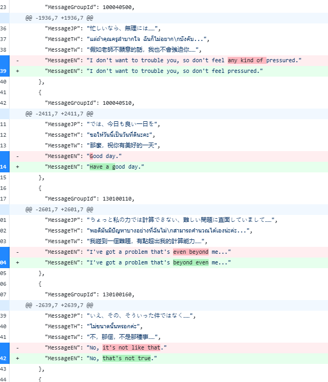The height and width of the screenshot is (382, 328).
Task: Click the red highlighted "even beyond" words
Action: tap(191, 252)
